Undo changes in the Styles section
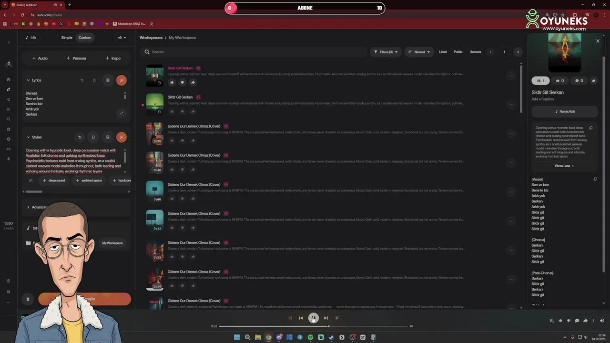This screenshot has height=343, width=610. (80, 137)
